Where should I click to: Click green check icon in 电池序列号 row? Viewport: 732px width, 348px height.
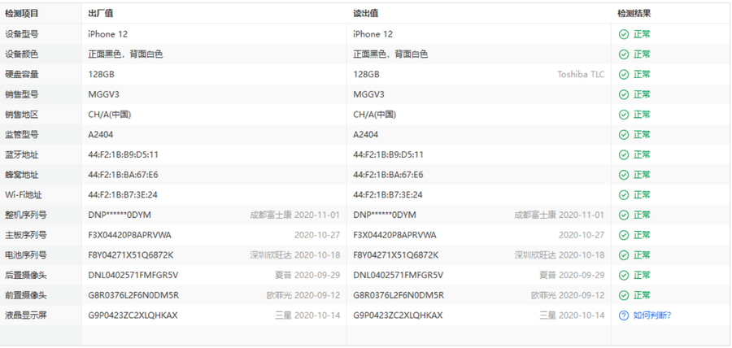coord(624,254)
